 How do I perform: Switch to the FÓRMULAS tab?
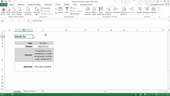pyautogui.click(x=48, y=5)
